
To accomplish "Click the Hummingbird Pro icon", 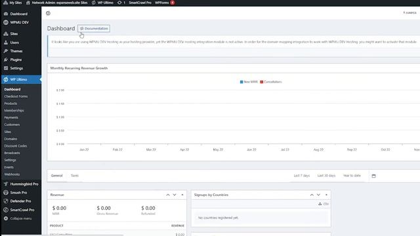I will click(x=6, y=184).
